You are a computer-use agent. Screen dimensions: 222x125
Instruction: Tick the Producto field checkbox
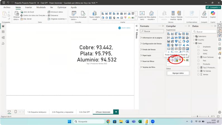pos(199,64)
